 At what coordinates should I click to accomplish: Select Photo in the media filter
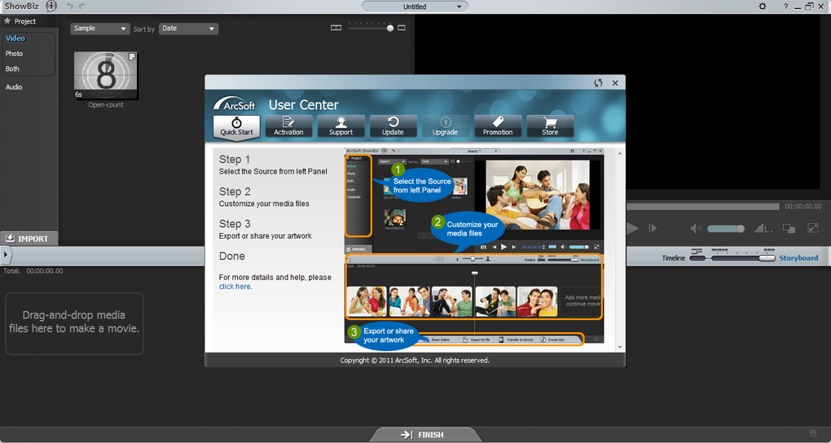tap(15, 54)
